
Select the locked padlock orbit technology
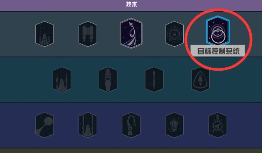point(174,34)
